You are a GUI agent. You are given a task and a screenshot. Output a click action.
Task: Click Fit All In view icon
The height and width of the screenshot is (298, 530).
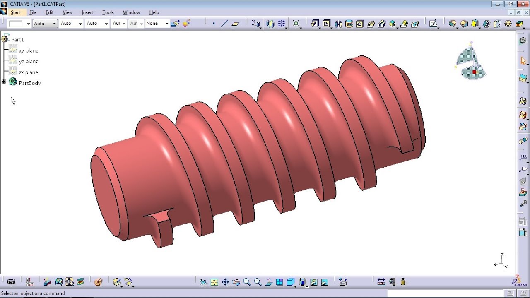(214, 282)
